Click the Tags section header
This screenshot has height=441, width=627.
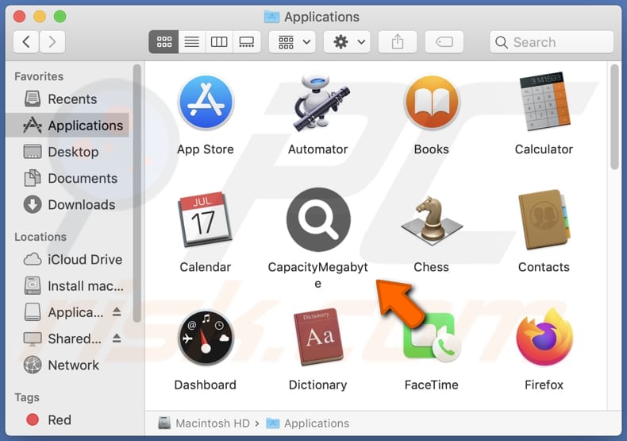coord(27,397)
